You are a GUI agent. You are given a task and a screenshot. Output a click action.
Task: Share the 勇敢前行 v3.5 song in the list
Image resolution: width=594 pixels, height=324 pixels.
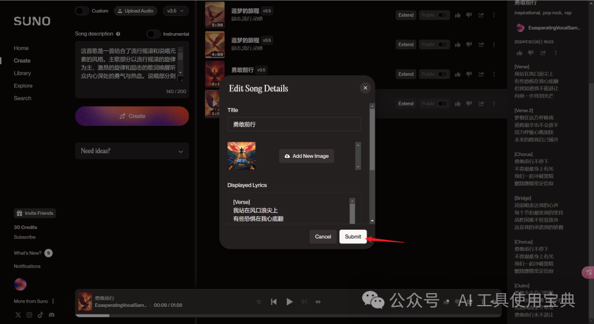click(481, 74)
